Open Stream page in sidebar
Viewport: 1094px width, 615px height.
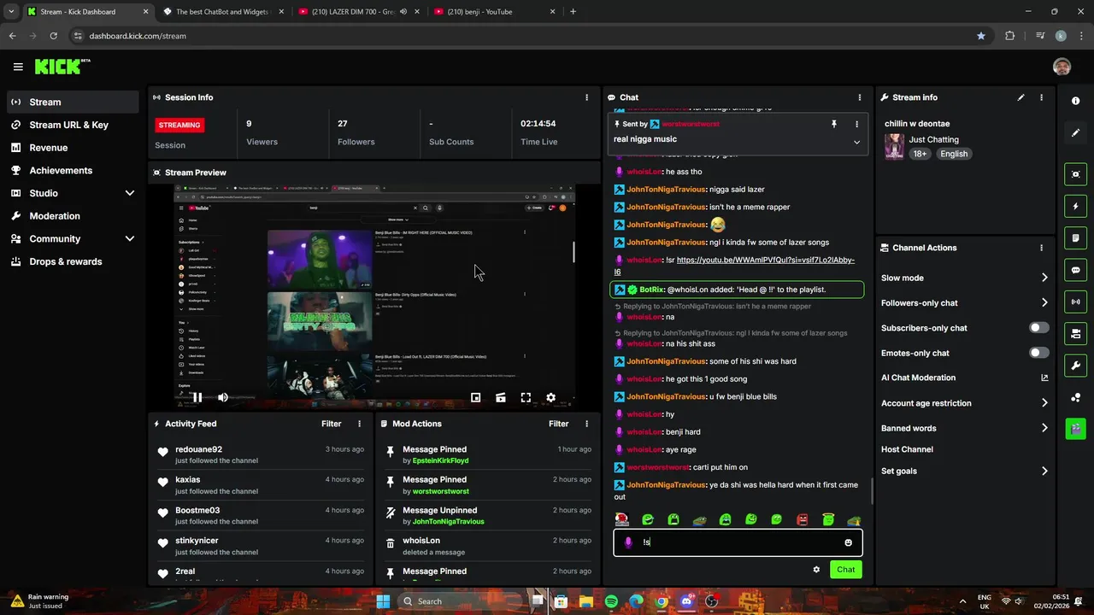point(73,102)
